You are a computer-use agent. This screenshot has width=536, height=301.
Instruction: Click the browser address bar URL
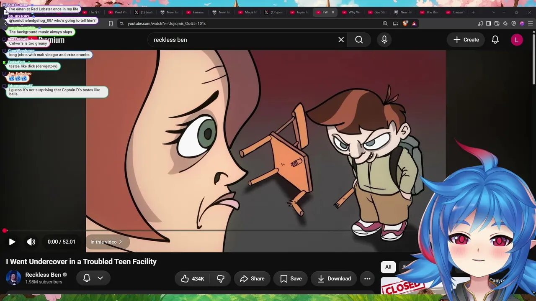pyautogui.click(x=167, y=23)
